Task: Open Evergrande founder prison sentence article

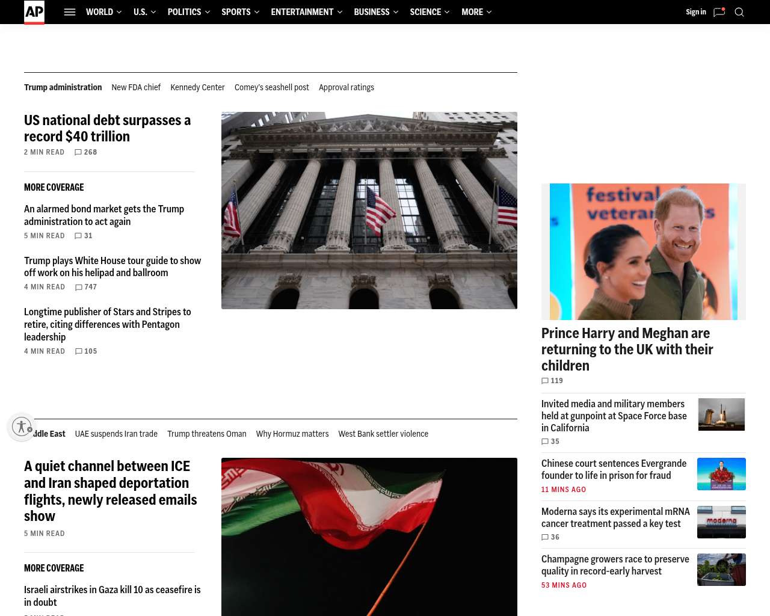Action: [614, 469]
